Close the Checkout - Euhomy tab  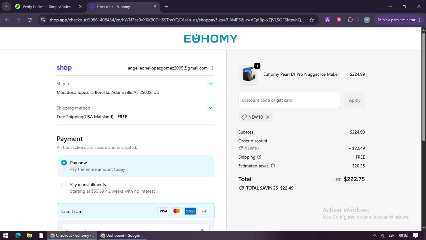155,7
